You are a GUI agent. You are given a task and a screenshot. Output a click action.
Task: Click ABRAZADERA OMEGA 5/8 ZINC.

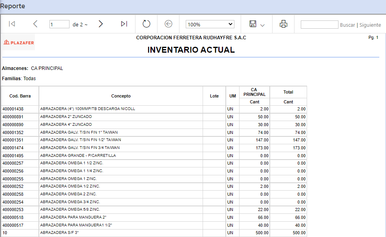(70, 209)
